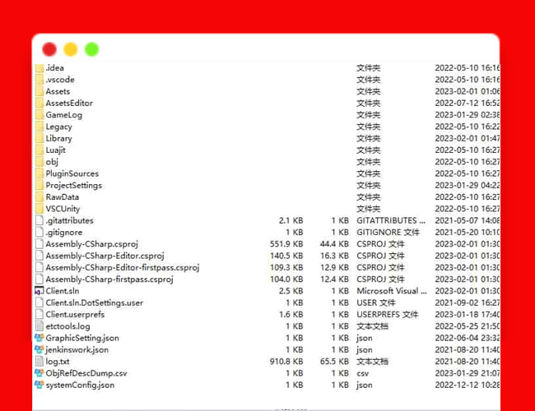
Task: Select the Assets folder icon
Action: [x=39, y=91]
